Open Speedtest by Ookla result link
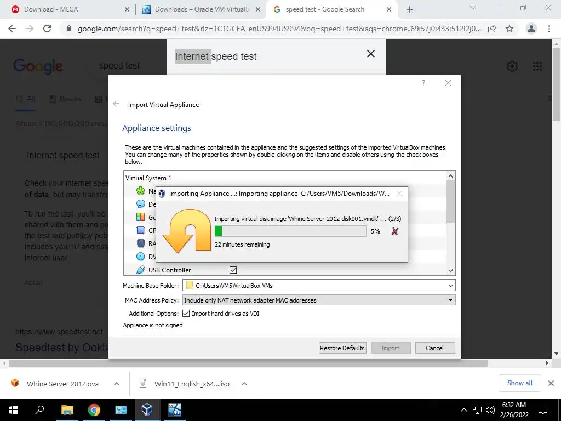Screen dimensions: 561x421 click(62, 348)
